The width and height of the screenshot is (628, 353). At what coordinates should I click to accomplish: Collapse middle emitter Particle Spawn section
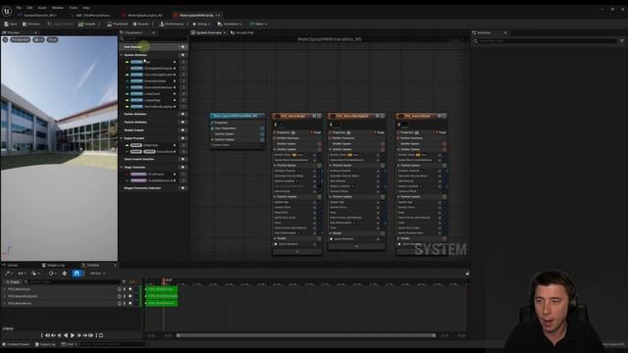pos(331,166)
